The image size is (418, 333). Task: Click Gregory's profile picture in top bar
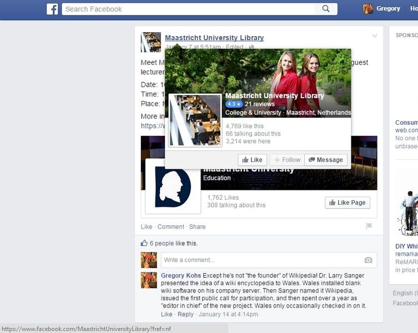pyautogui.click(x=367, y=9)
